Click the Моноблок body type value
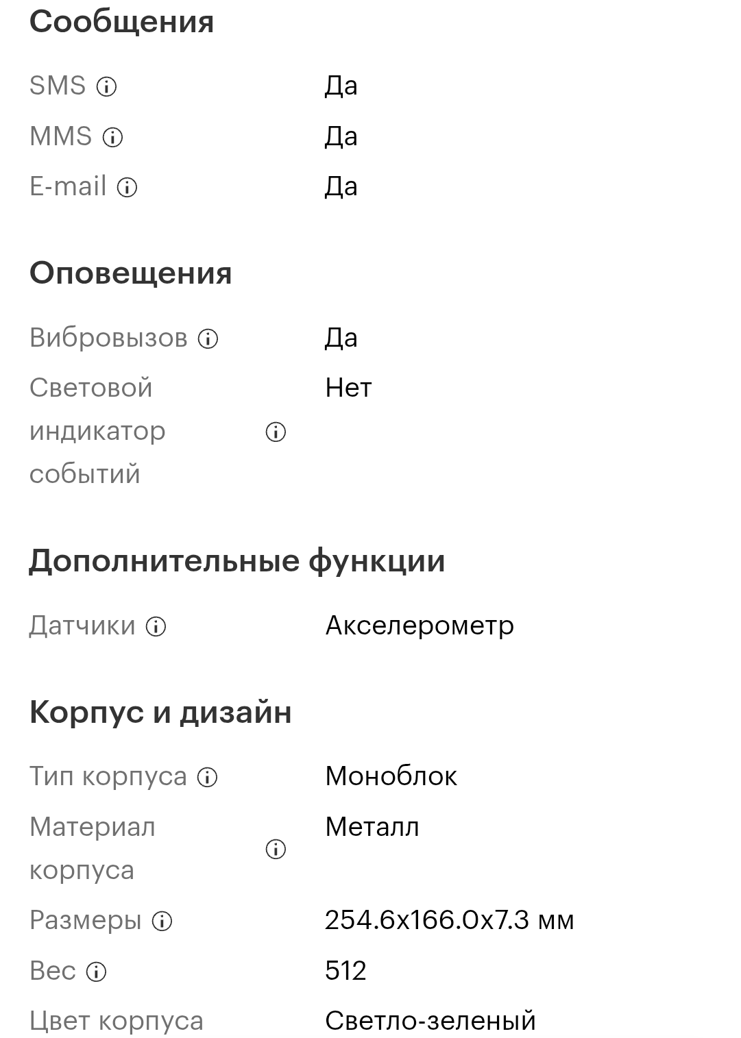Viewport: 741px width, 1038px height. click(391, 776)
